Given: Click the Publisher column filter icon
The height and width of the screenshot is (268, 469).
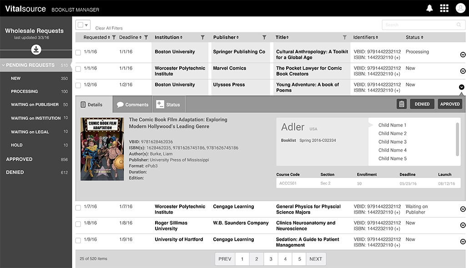Looking at the screenshot, I should pyautogui.click(x=264, y=37).
